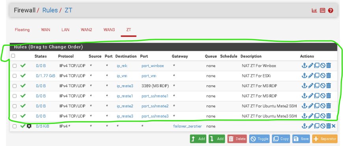Add rule to end with down-arrow Add button
This screenshot has width=343, height=146.
click(x=217, y=139)
